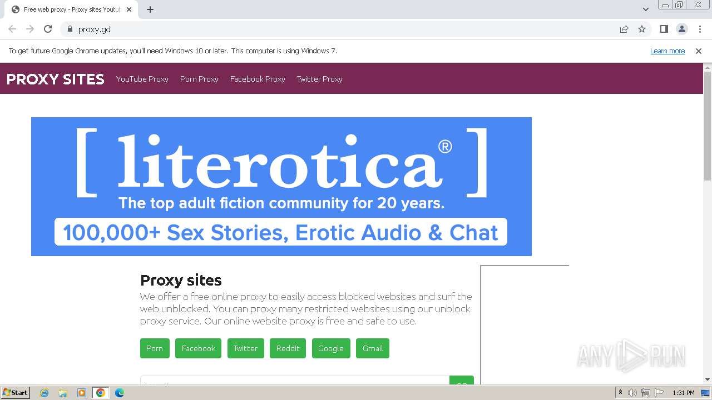Image resolution: width=712 pixels, height=400 pixels.
Task: Open Chrome's three-dot menu
Action: pyautogui.click(x=700, y=29)
